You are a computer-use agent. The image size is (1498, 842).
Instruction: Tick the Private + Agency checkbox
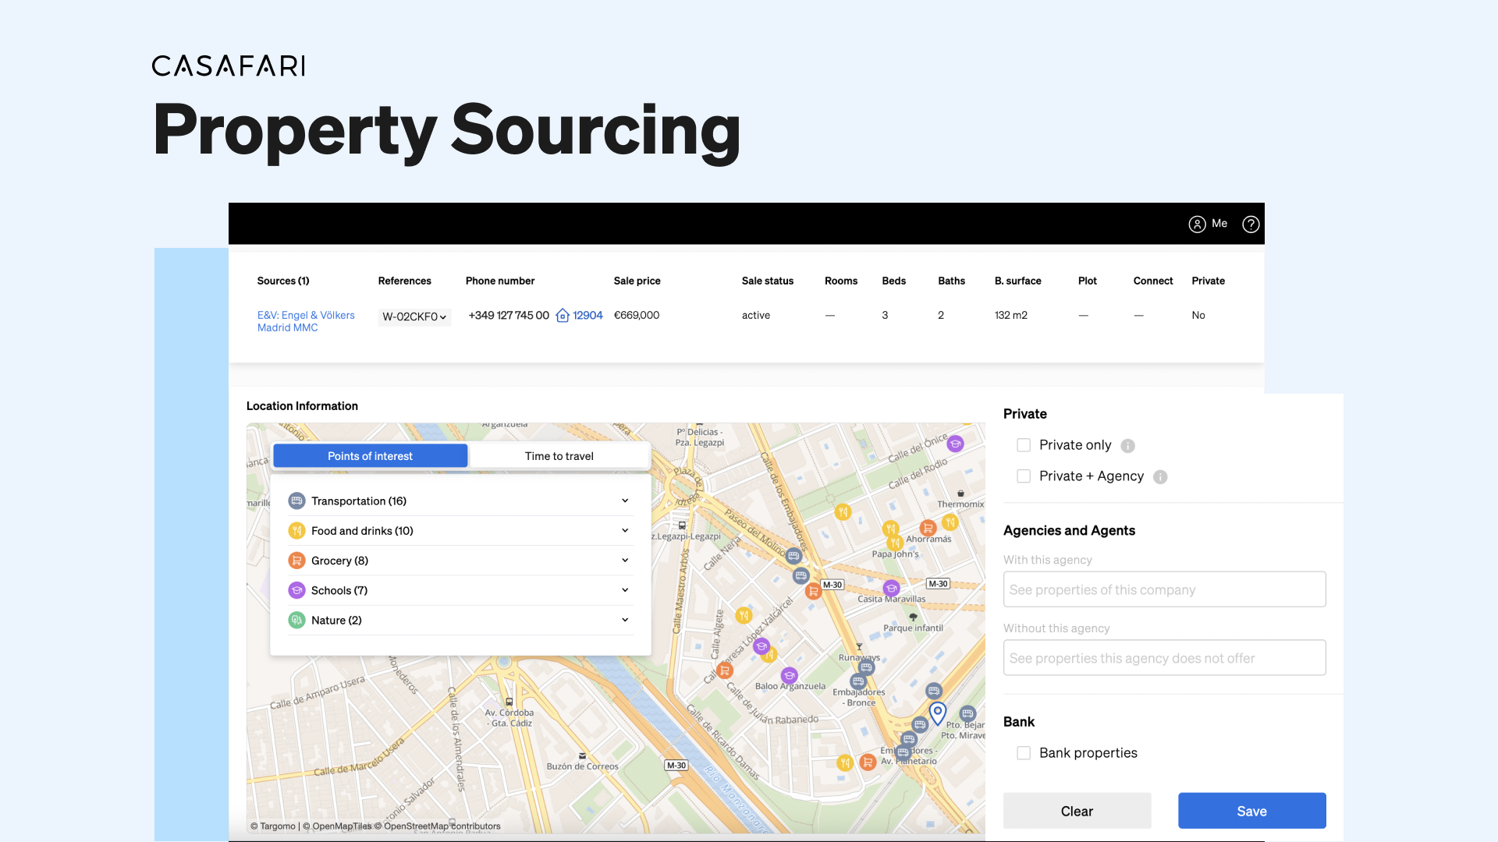click(1024, 476)
